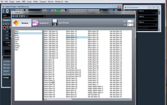The width and height of the screenshot is (167, 105).
Task: Open the Audio menu
Action: click(x=18, y=2)
